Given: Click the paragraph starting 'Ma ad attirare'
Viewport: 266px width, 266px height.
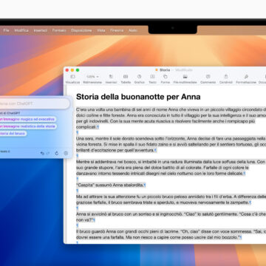Looking at the screenshot, I should coord(171,199).
